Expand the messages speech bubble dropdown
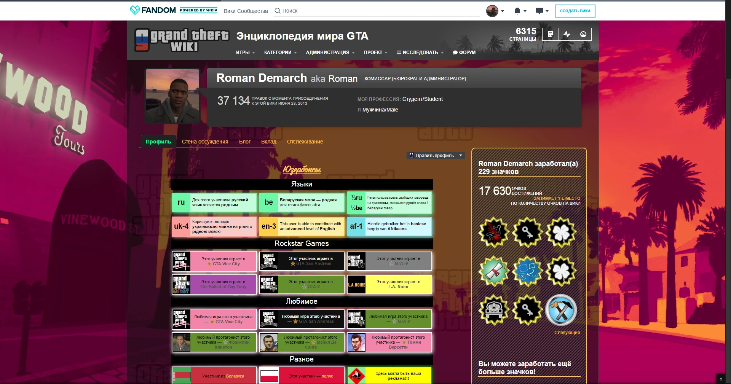The height and width of the screenshot is (384, 731). click(542, 11)
